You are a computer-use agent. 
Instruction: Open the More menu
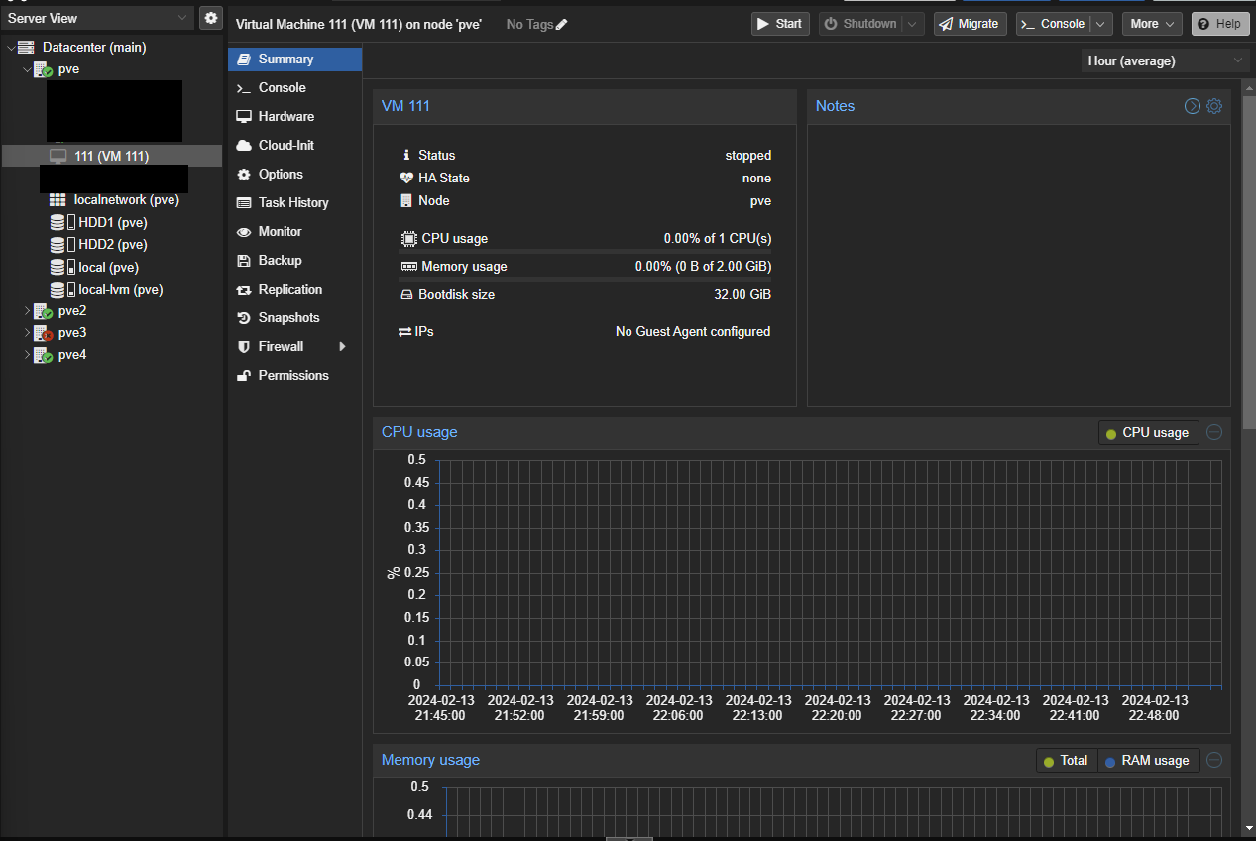1151,23
